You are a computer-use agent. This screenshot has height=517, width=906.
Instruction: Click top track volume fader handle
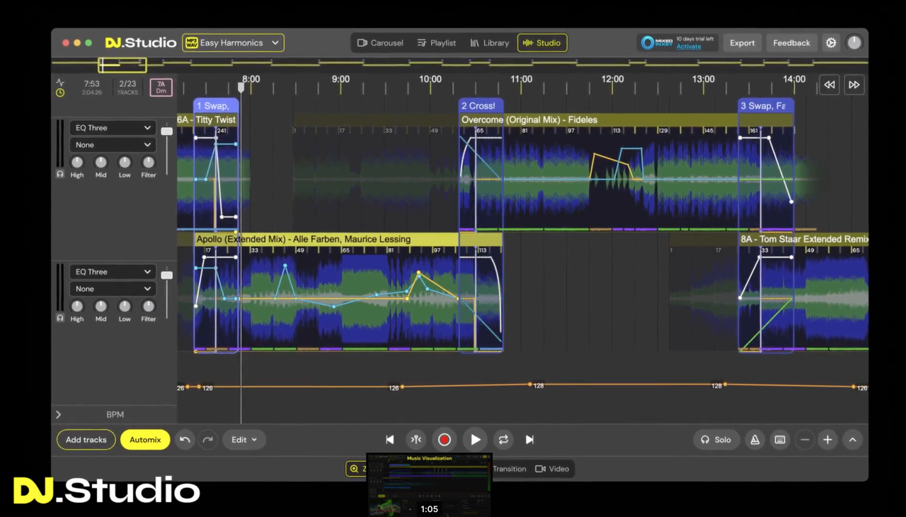[167, 132]
